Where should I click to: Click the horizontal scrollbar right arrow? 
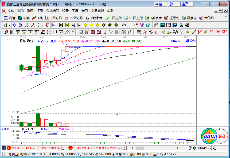tap(177, 148)
